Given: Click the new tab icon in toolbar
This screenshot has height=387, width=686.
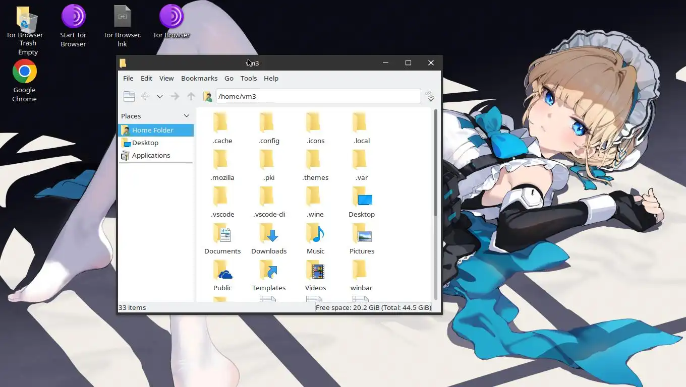Looking at the screenshot, I should [x=129, y=96].
